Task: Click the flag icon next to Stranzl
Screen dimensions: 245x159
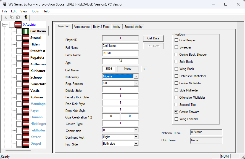Action: [26, 38]
